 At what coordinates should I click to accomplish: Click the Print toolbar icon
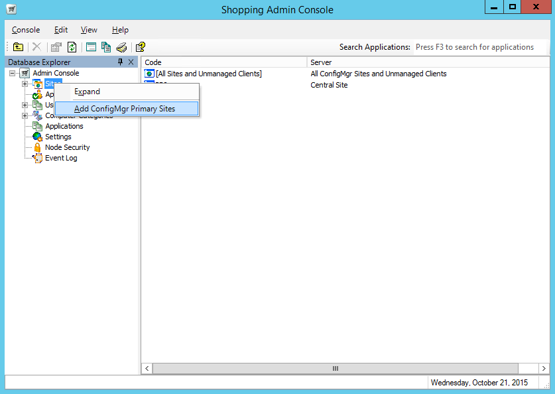(121, 47)
